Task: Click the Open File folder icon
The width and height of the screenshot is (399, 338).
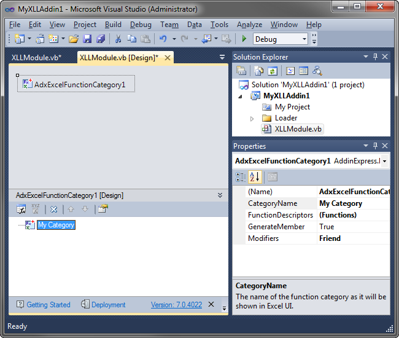Action: click(74, 39)
